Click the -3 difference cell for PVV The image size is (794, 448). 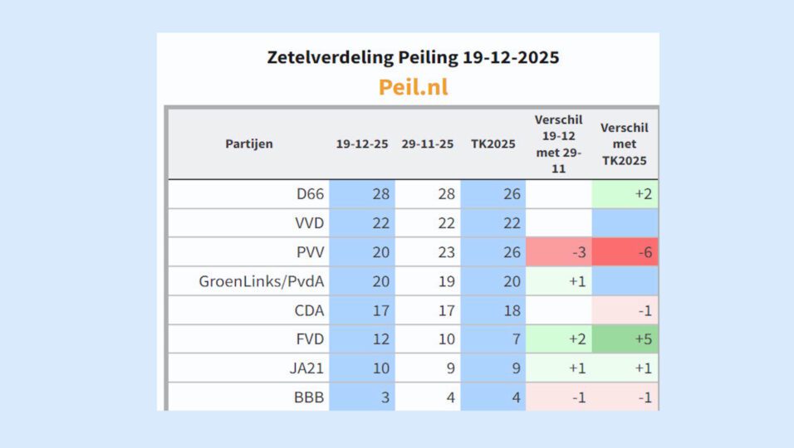tap(559, 252)
